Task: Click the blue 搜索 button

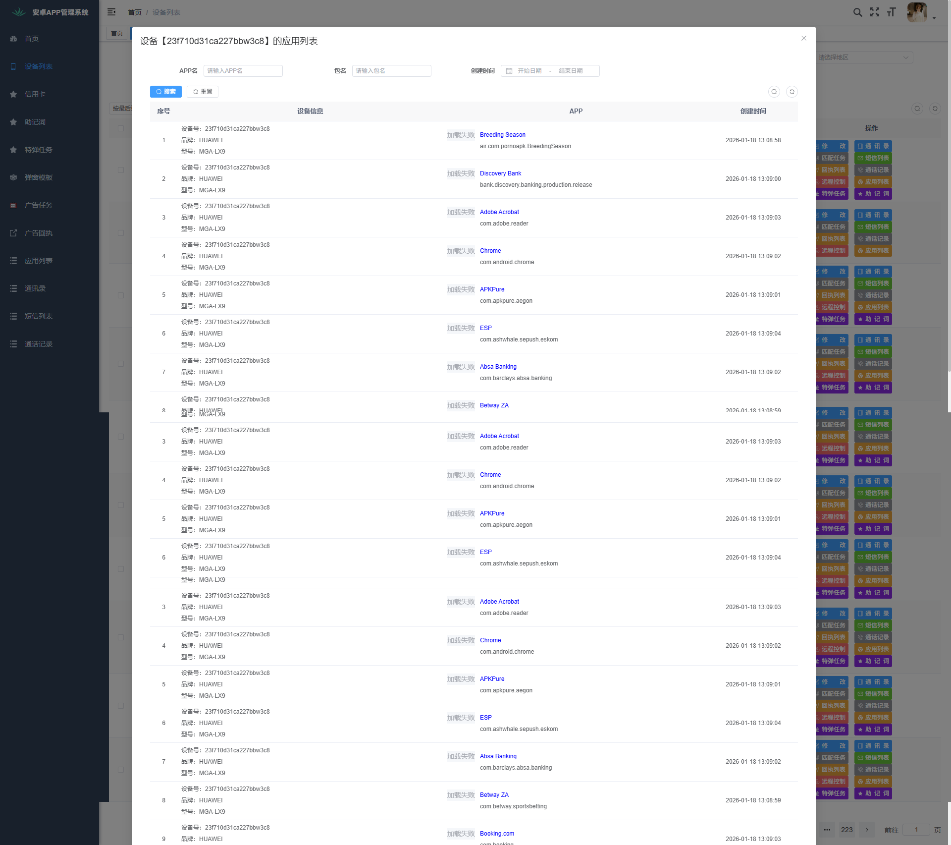Action: 166,92
